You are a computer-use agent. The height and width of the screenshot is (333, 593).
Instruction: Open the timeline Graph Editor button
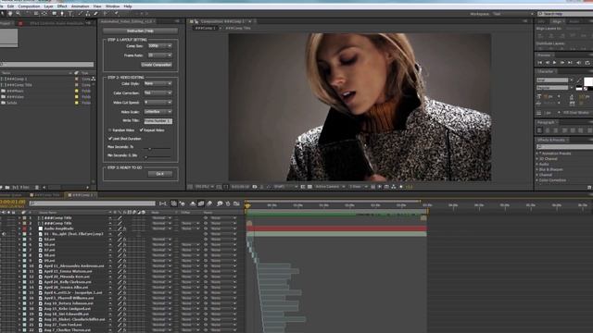(236, 203)
